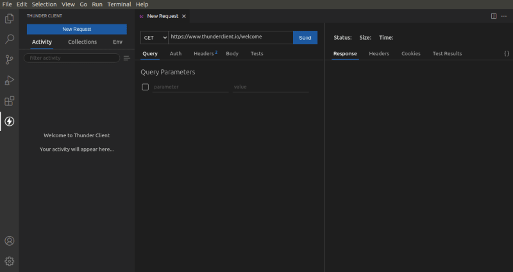The width and height of the screenshot is (513, 272).
Task: Open the File menu
Action: coord(7,4)
